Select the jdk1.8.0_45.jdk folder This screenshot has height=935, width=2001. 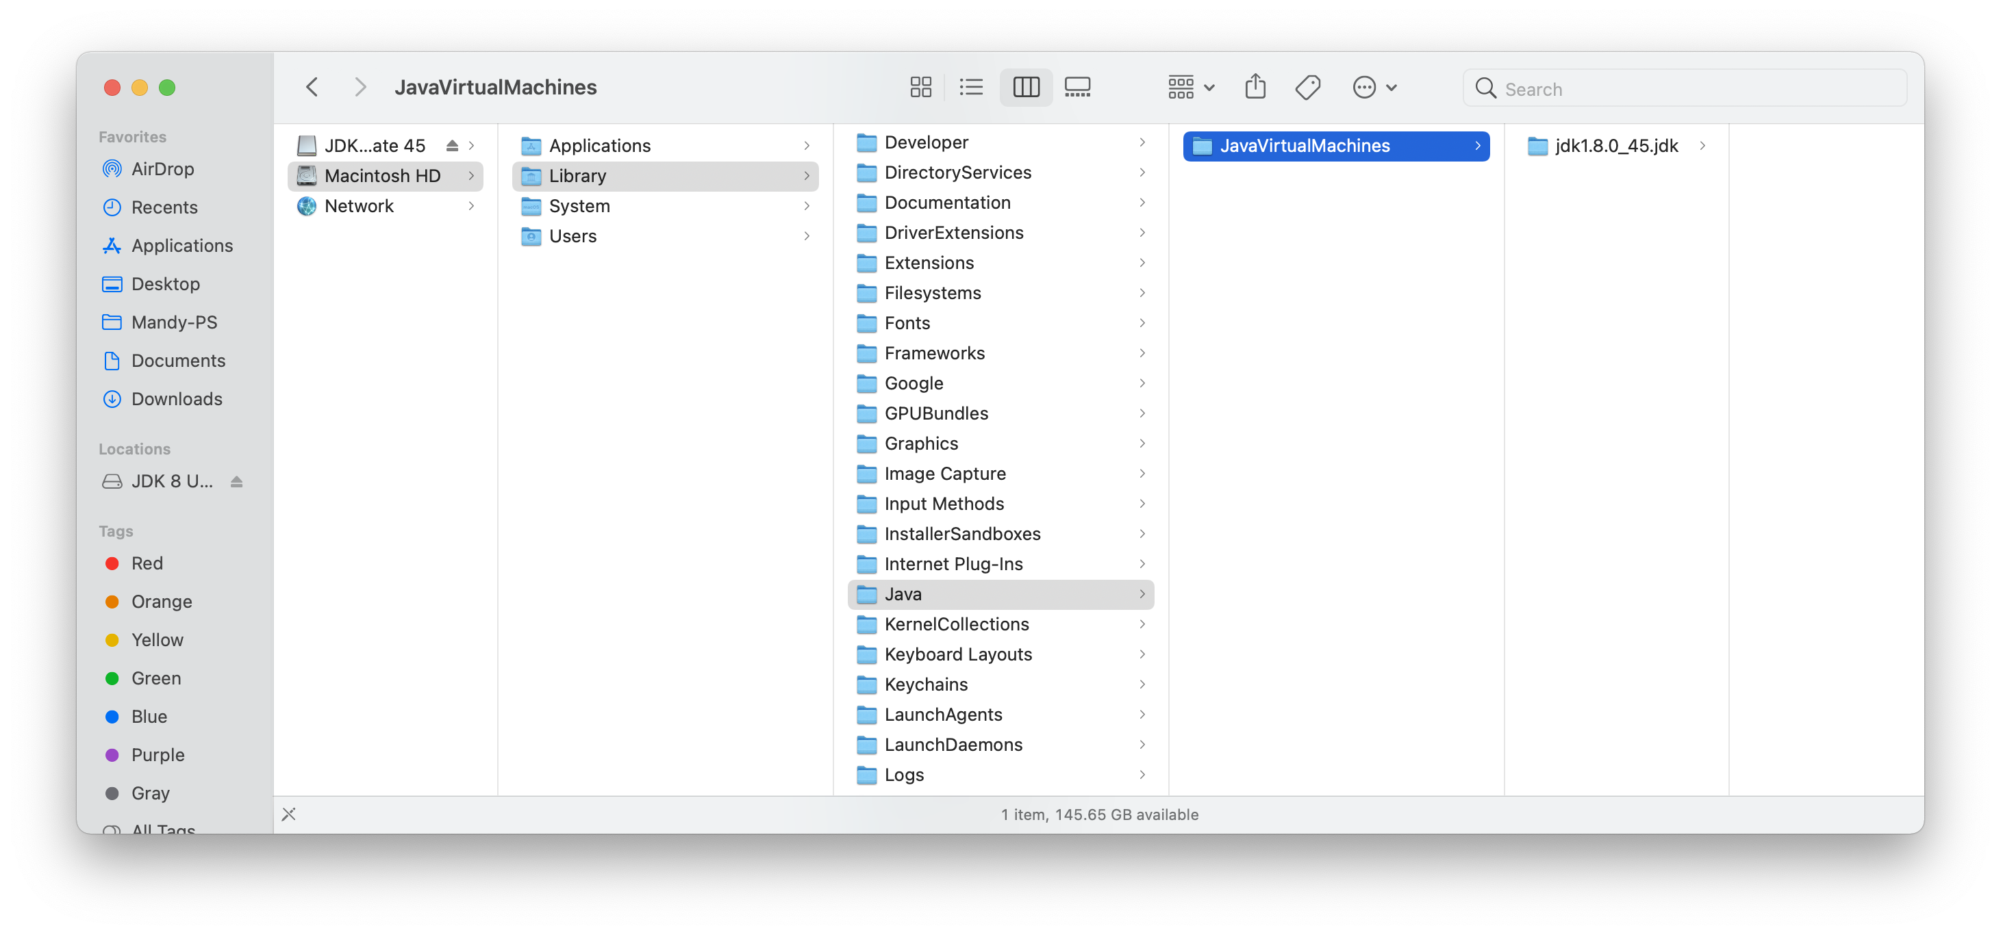[1617, 145]
